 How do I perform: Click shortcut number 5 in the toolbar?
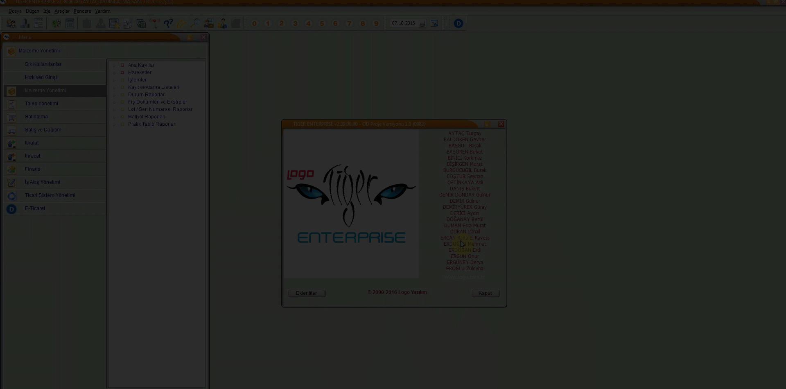322,23
